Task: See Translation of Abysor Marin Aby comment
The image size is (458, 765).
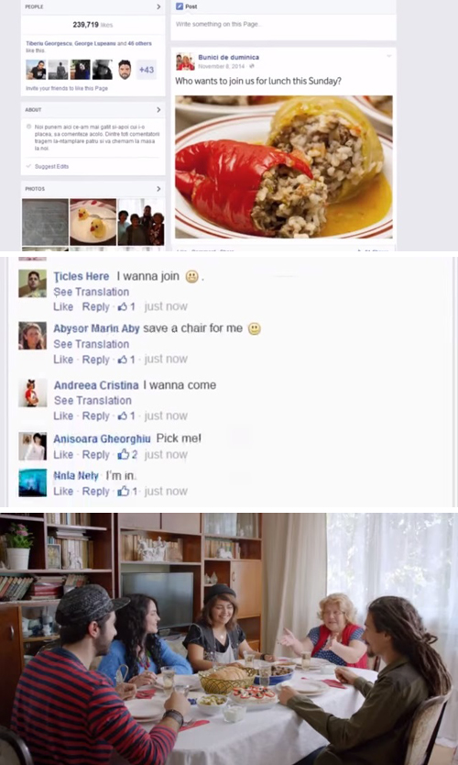Action: 91,344
